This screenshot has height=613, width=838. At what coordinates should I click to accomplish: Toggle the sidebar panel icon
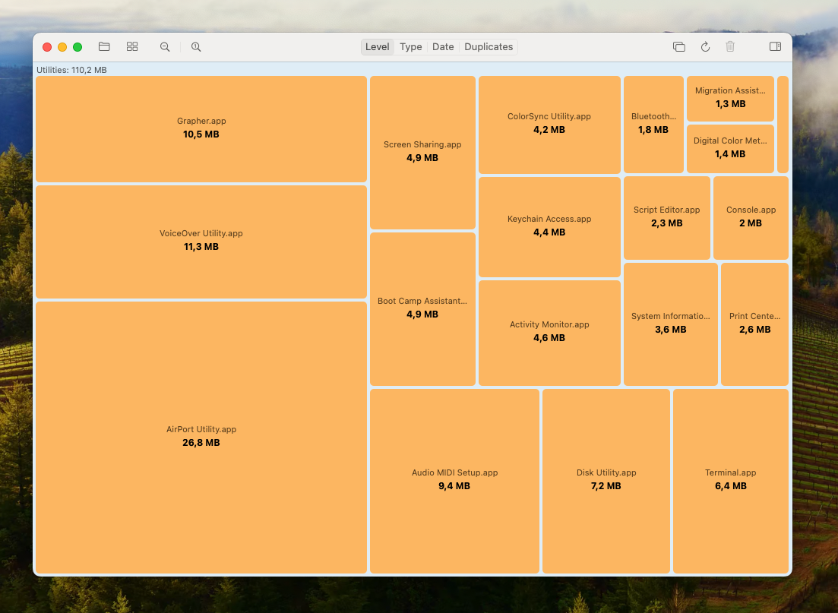(775, 47)
